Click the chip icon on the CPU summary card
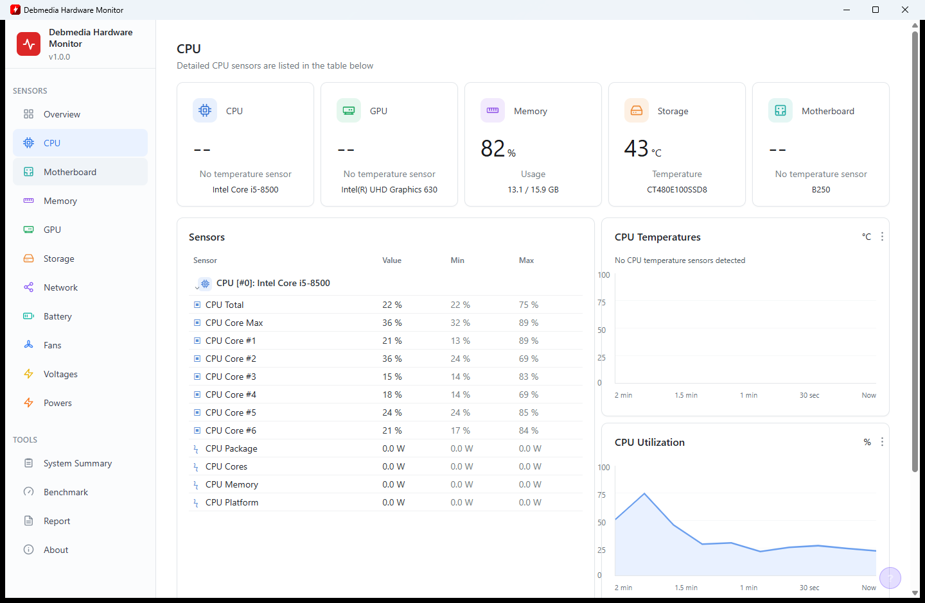925x603 pixels. [x=205, y=110]
